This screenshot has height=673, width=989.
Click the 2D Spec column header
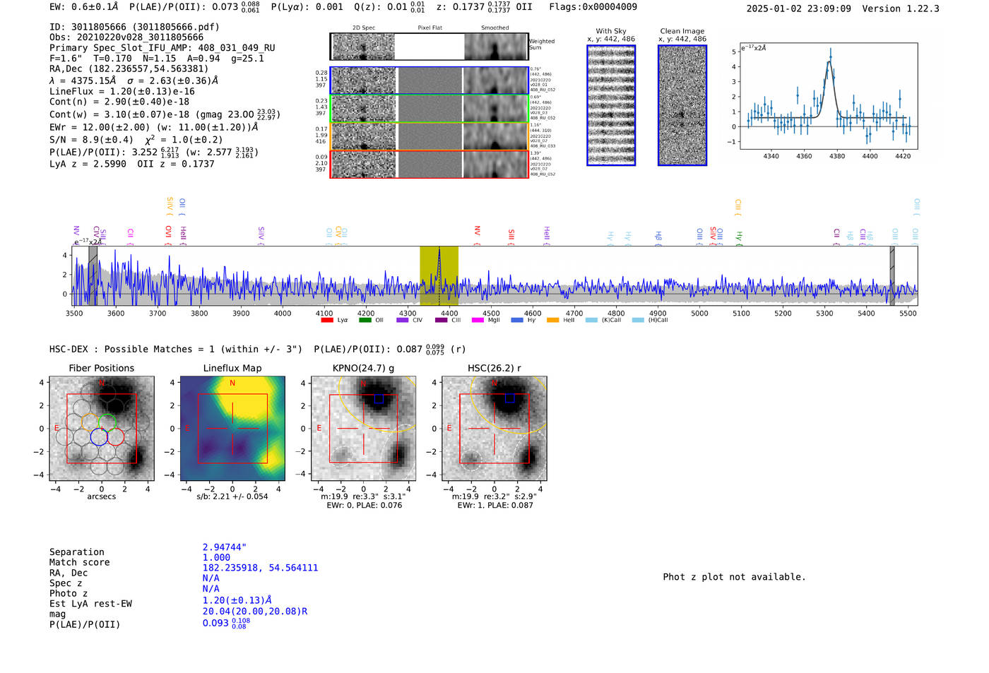click(364, 28)
